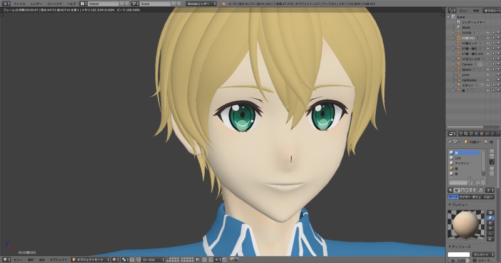
Task: Switch to World properties tab icon
Action: pos(476,134)
